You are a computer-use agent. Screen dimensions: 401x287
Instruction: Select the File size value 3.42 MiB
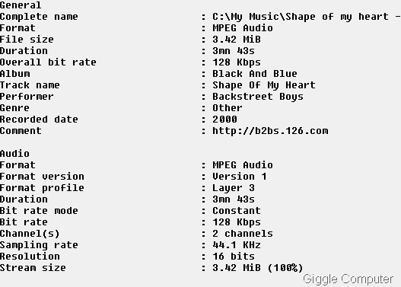[237, 40]
